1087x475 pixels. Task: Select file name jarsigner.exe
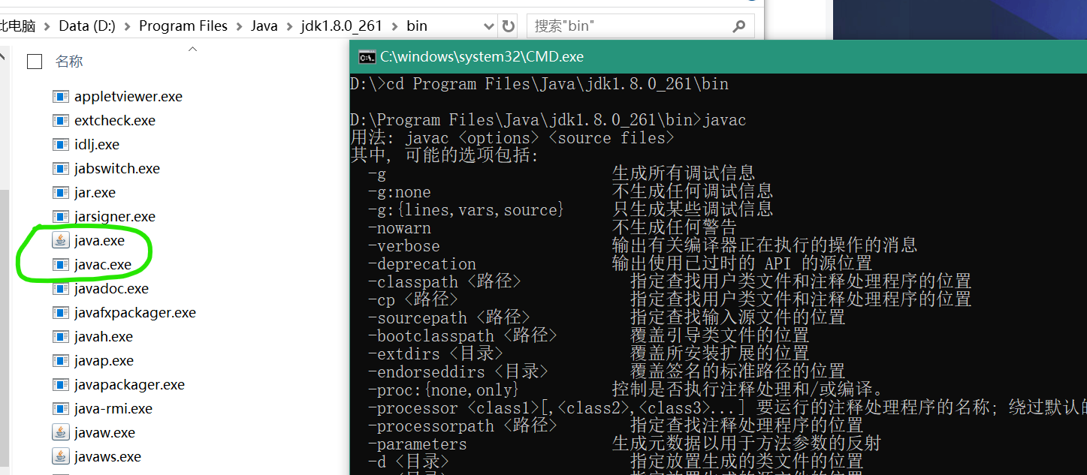click(x=115, y=216)
